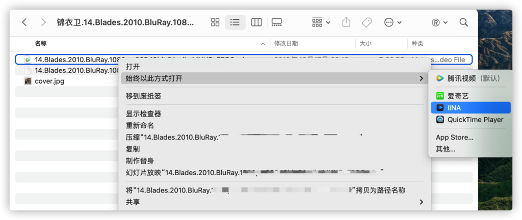The image size is (522, 220).
Task: Select 腾讯视频 (默认) in submenu
Action: tap(473, 78)
